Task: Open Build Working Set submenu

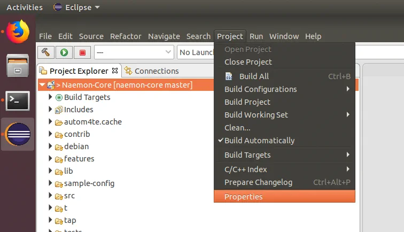Action: (x=284, y=115)
